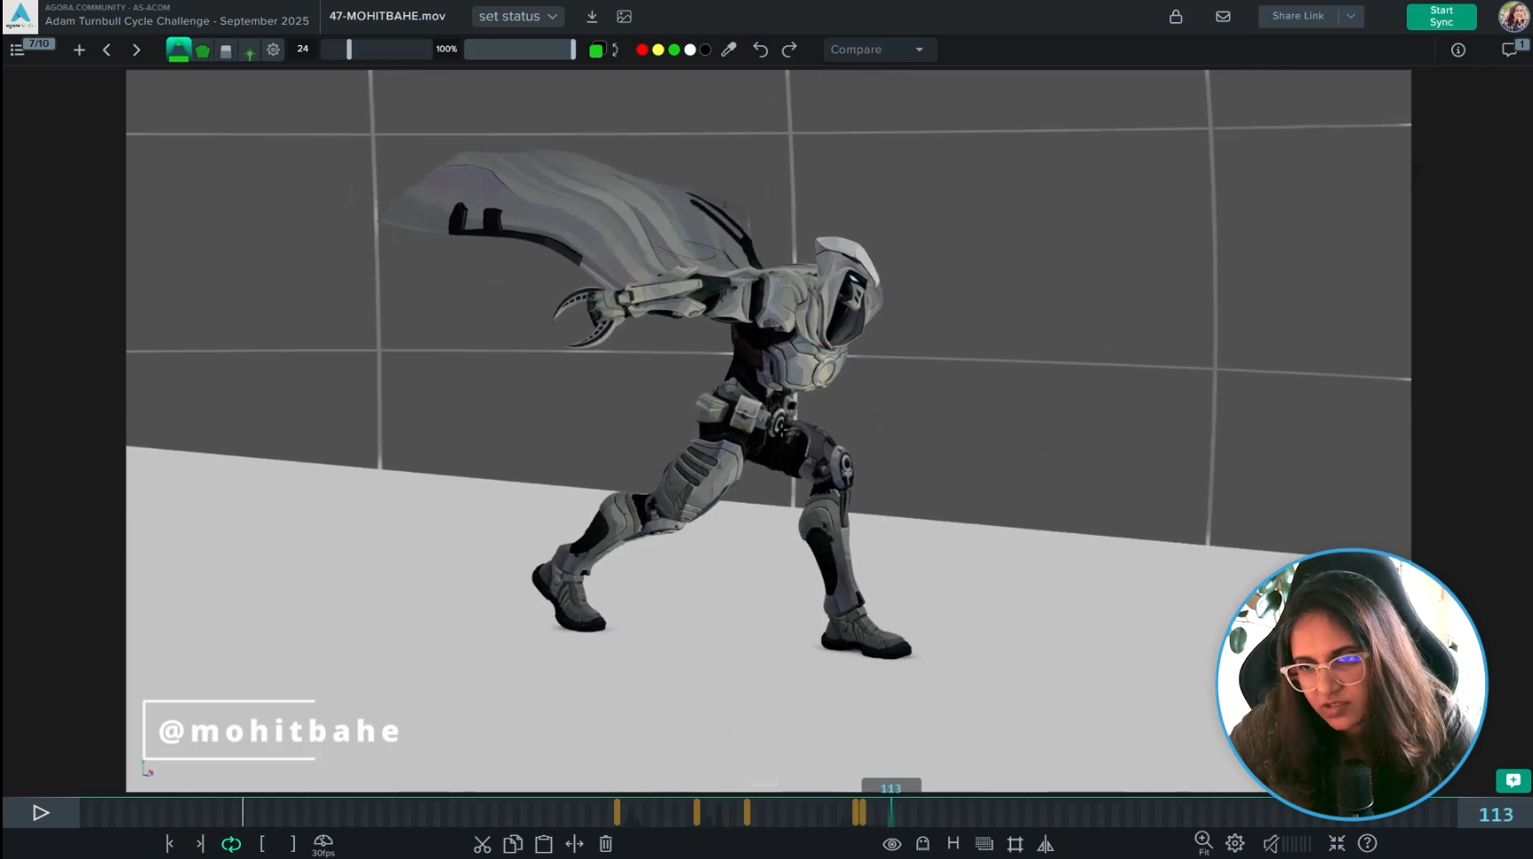Click the Start Sync button
Image resolution: width=1533 pixels, height=859 pixels.
point(1441,17)
